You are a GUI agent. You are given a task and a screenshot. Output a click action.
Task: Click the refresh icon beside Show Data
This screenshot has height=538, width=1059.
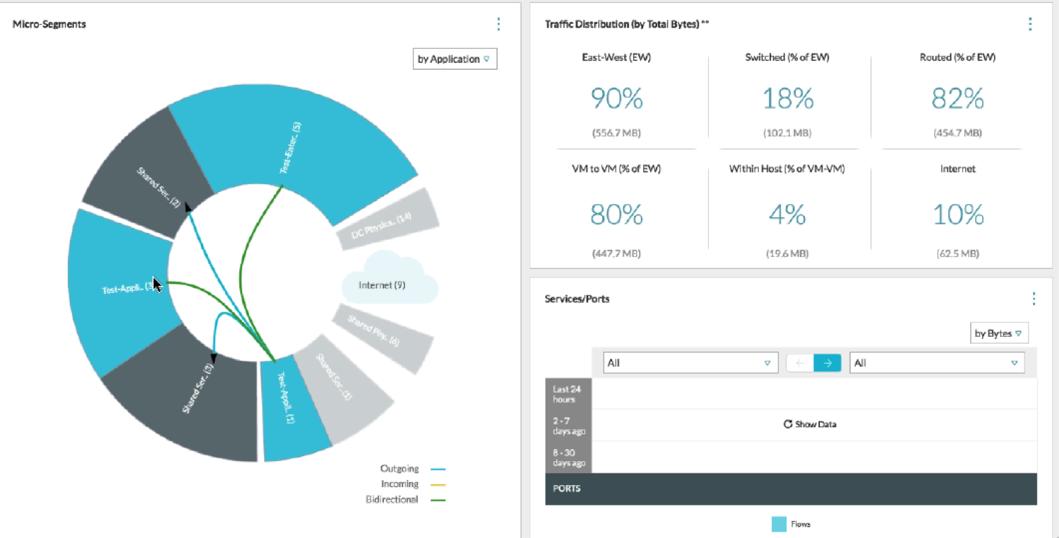coord(788,424)
